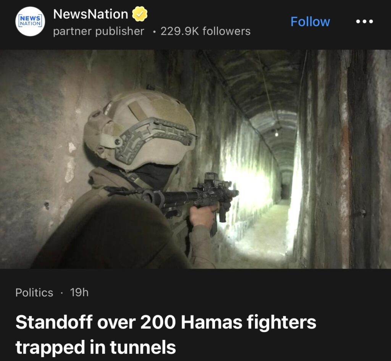The height and width of the screenshot is (361, 391).
Task: Tap the dark far end of the tunnel
Action: (x=286, y=191)
